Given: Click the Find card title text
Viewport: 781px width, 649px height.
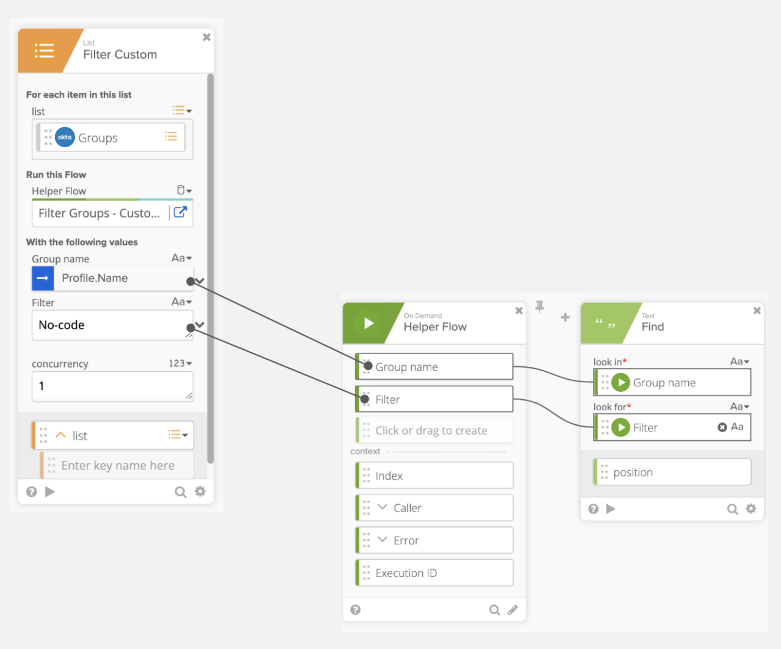Looking at the screenshot, I should coord(653,327).
